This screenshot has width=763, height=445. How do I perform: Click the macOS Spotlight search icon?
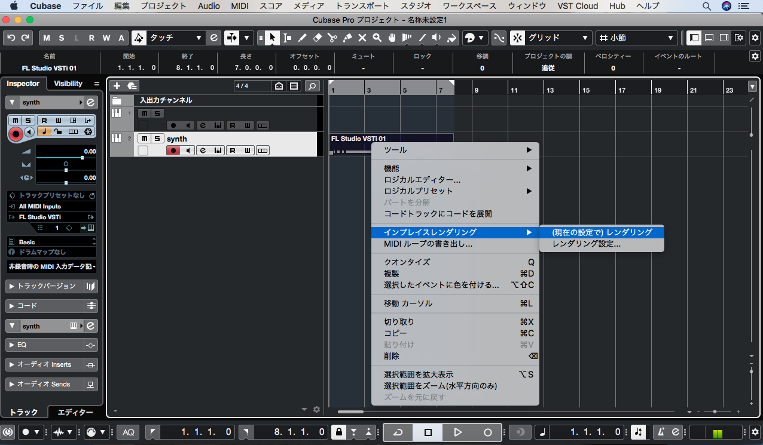[707, 6]
